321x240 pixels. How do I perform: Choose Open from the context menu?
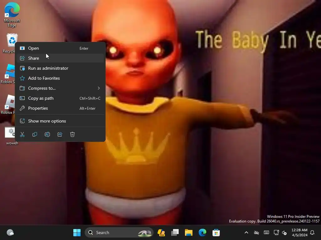[60, 48]
